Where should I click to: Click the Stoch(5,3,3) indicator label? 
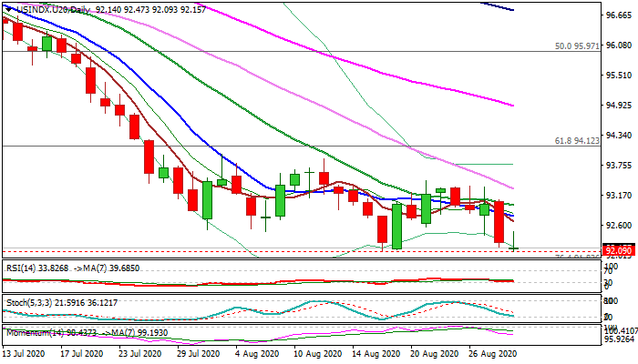(x=26, y=301)
